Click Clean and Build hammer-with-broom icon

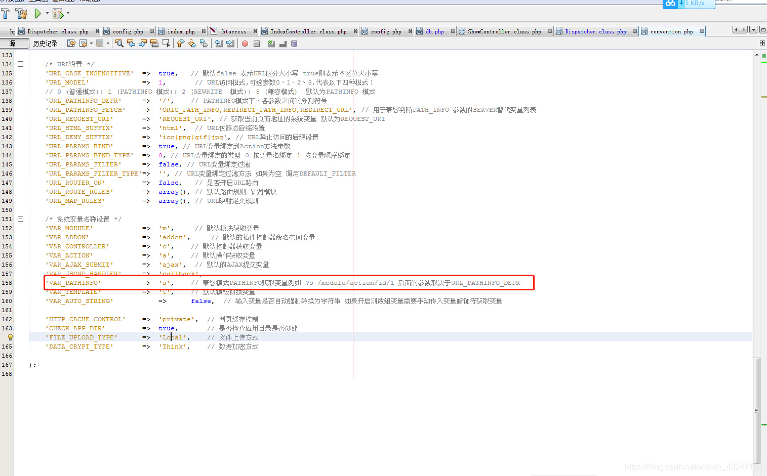click(21, 13)
